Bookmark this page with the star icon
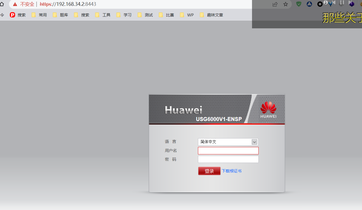The width and height of the screenshot is (362, 210). click(x=285, y=4)
